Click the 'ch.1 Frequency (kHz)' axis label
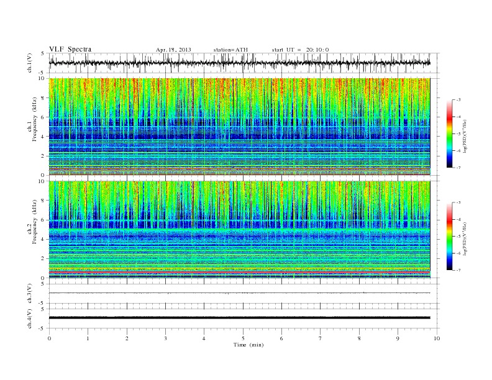 coord(32,119)
